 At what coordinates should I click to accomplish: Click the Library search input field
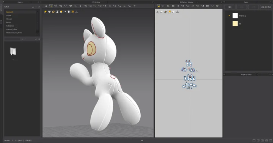click(x=12, y=39)
